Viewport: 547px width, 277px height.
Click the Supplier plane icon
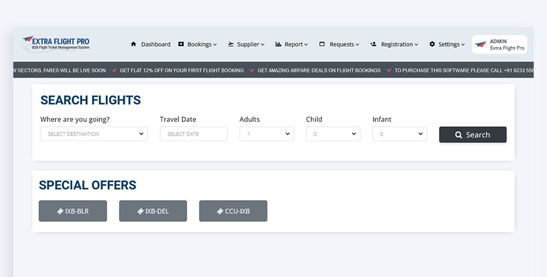(x=231, y=44)
